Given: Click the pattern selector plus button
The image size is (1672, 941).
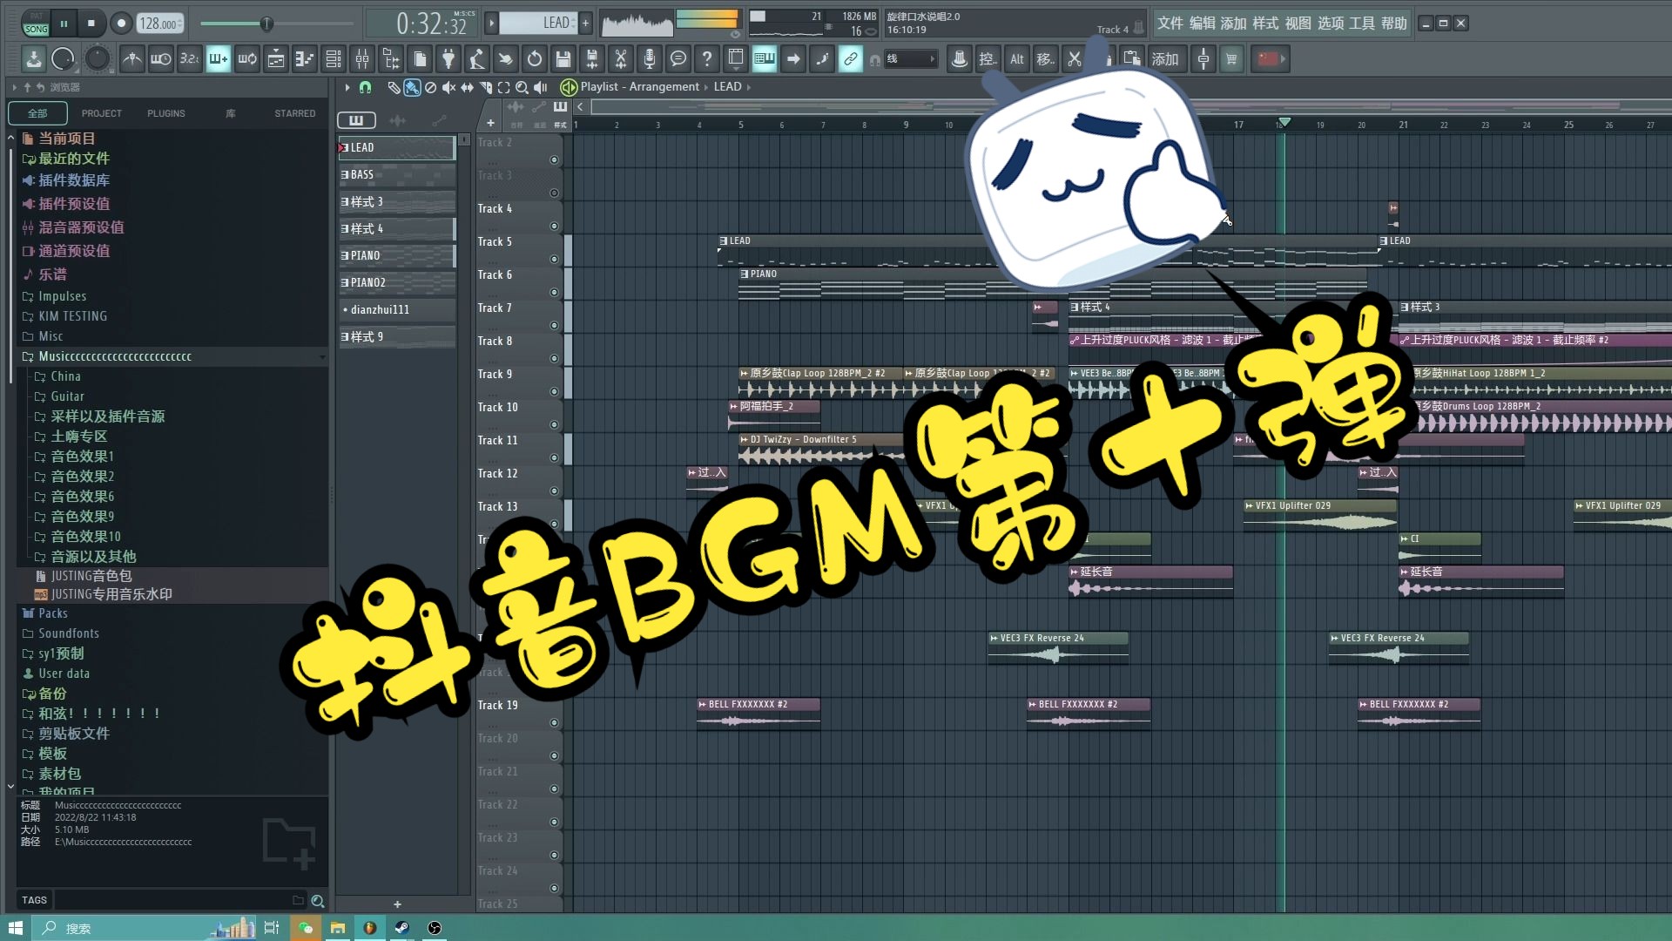Looking at the screenshot, I should [x=586, y=24].
